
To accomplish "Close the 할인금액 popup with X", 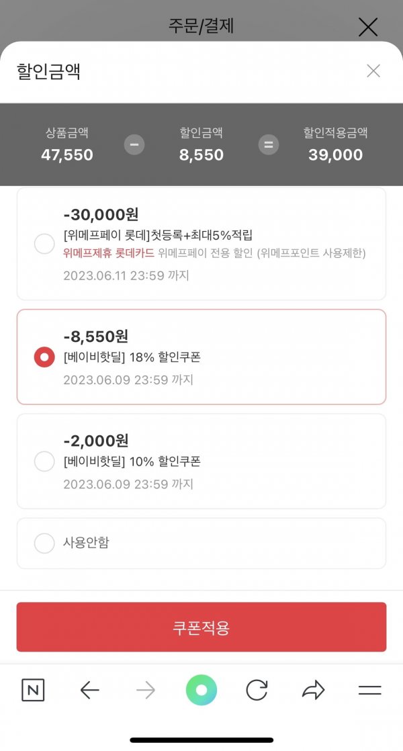I will pos(373,71).
